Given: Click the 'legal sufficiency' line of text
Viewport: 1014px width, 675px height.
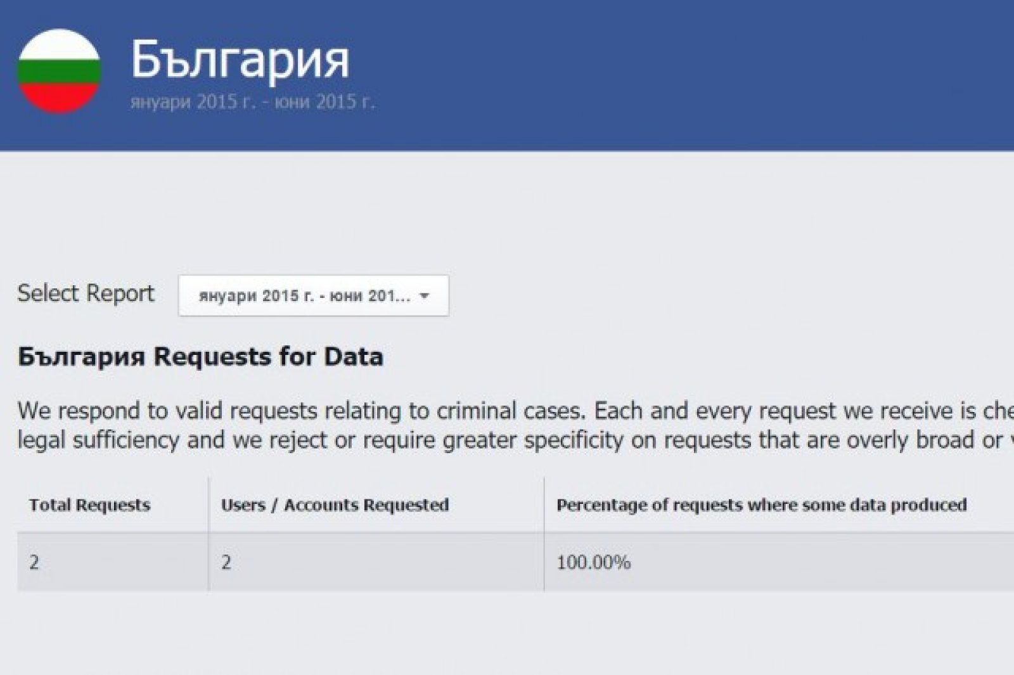Looking at the screenshot, I should click(98, 440).
